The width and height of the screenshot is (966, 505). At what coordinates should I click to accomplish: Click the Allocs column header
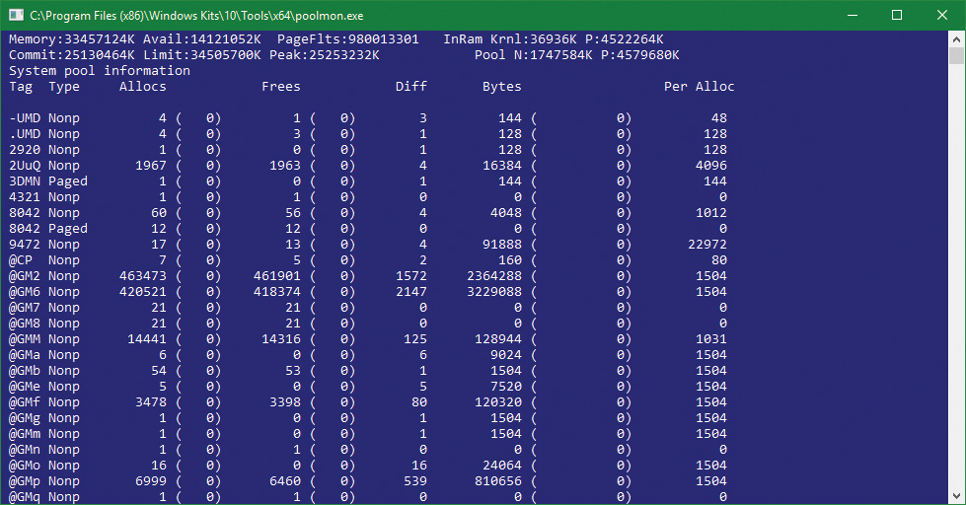[142, 87]
